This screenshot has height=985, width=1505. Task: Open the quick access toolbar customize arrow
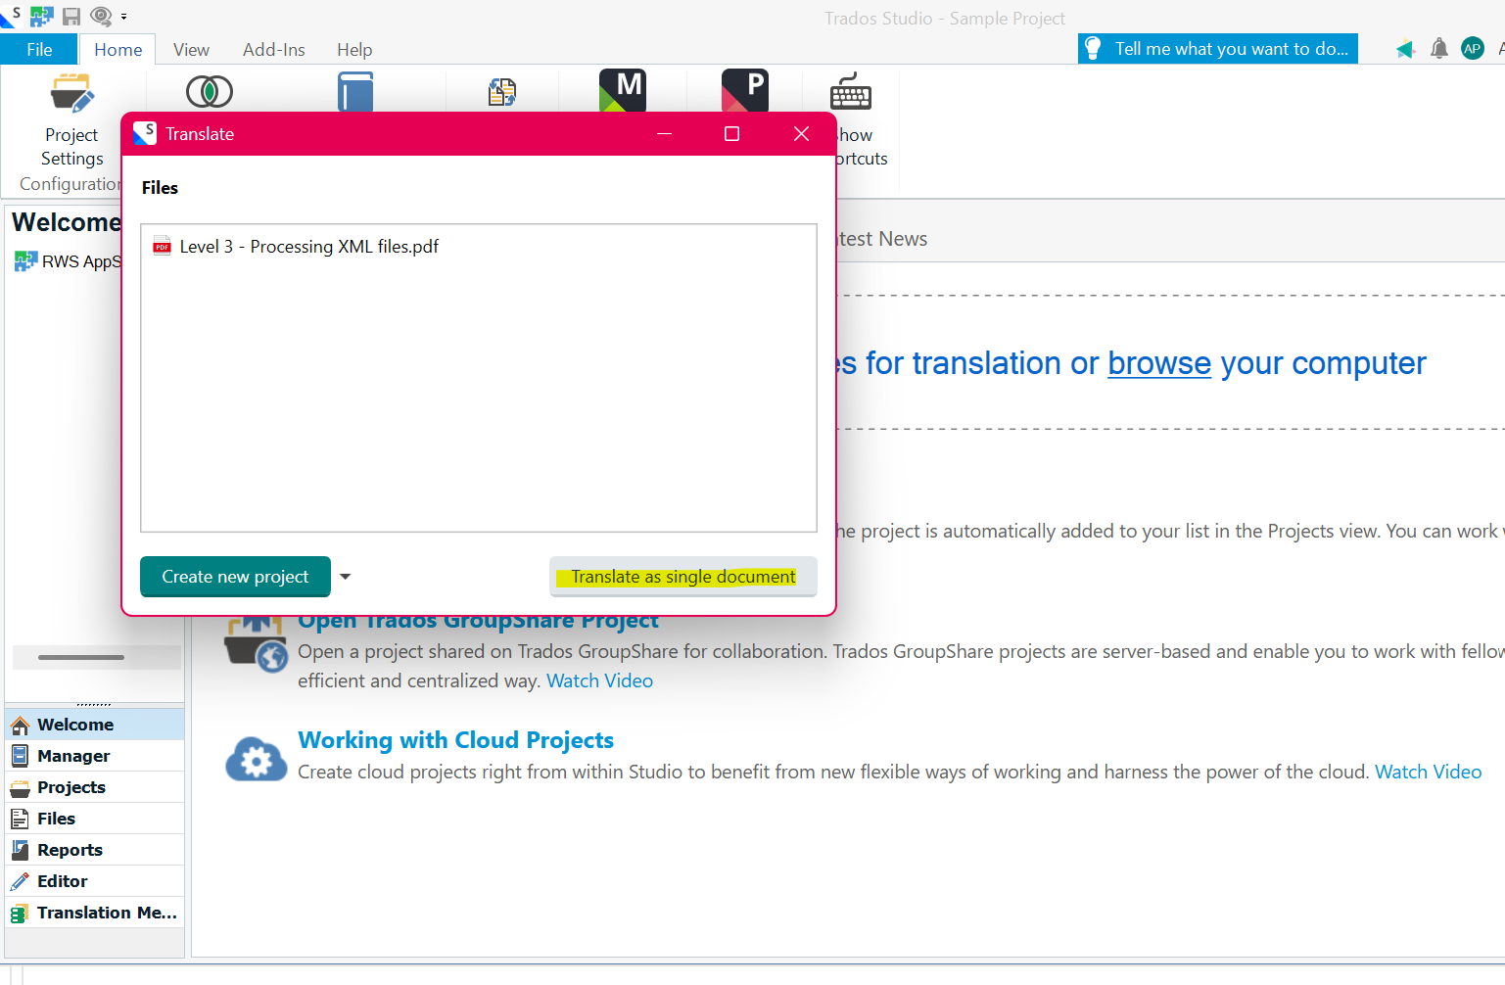(x=124, y=17)
